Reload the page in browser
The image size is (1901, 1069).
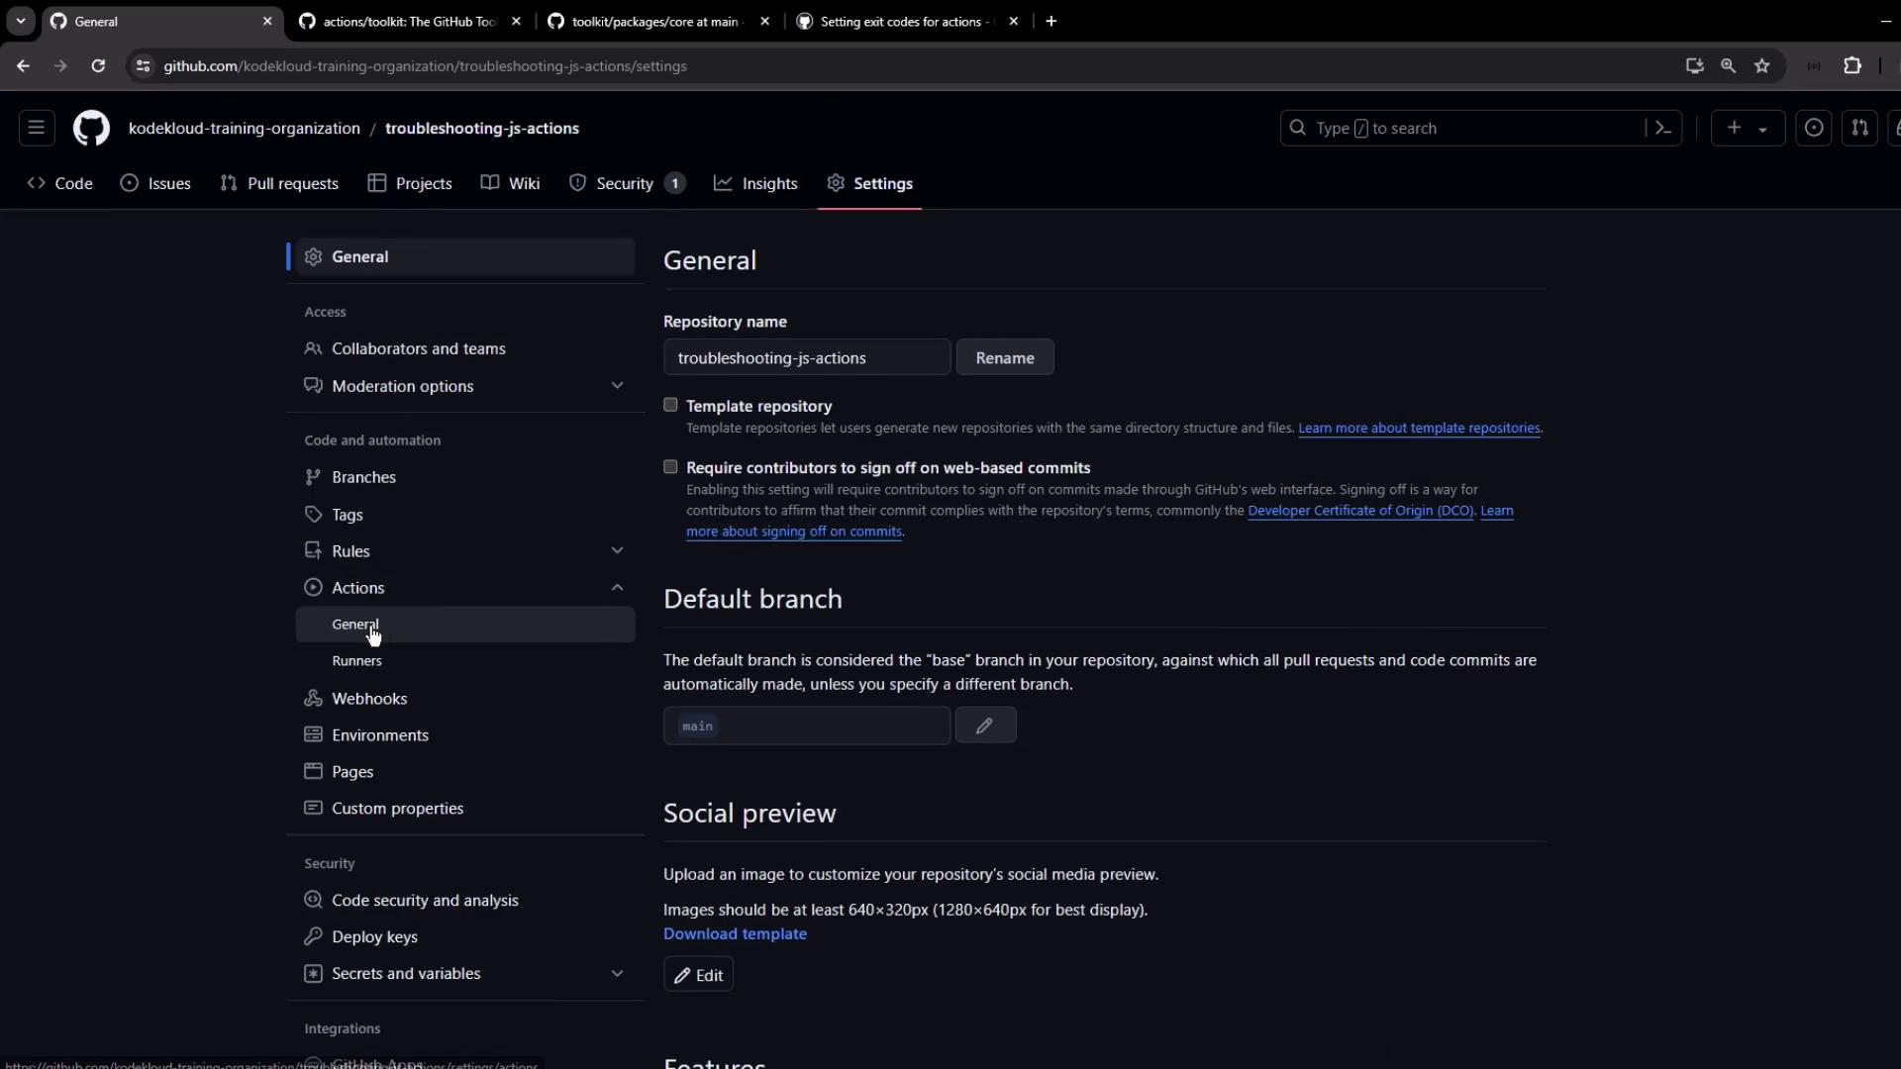point(98,66)
